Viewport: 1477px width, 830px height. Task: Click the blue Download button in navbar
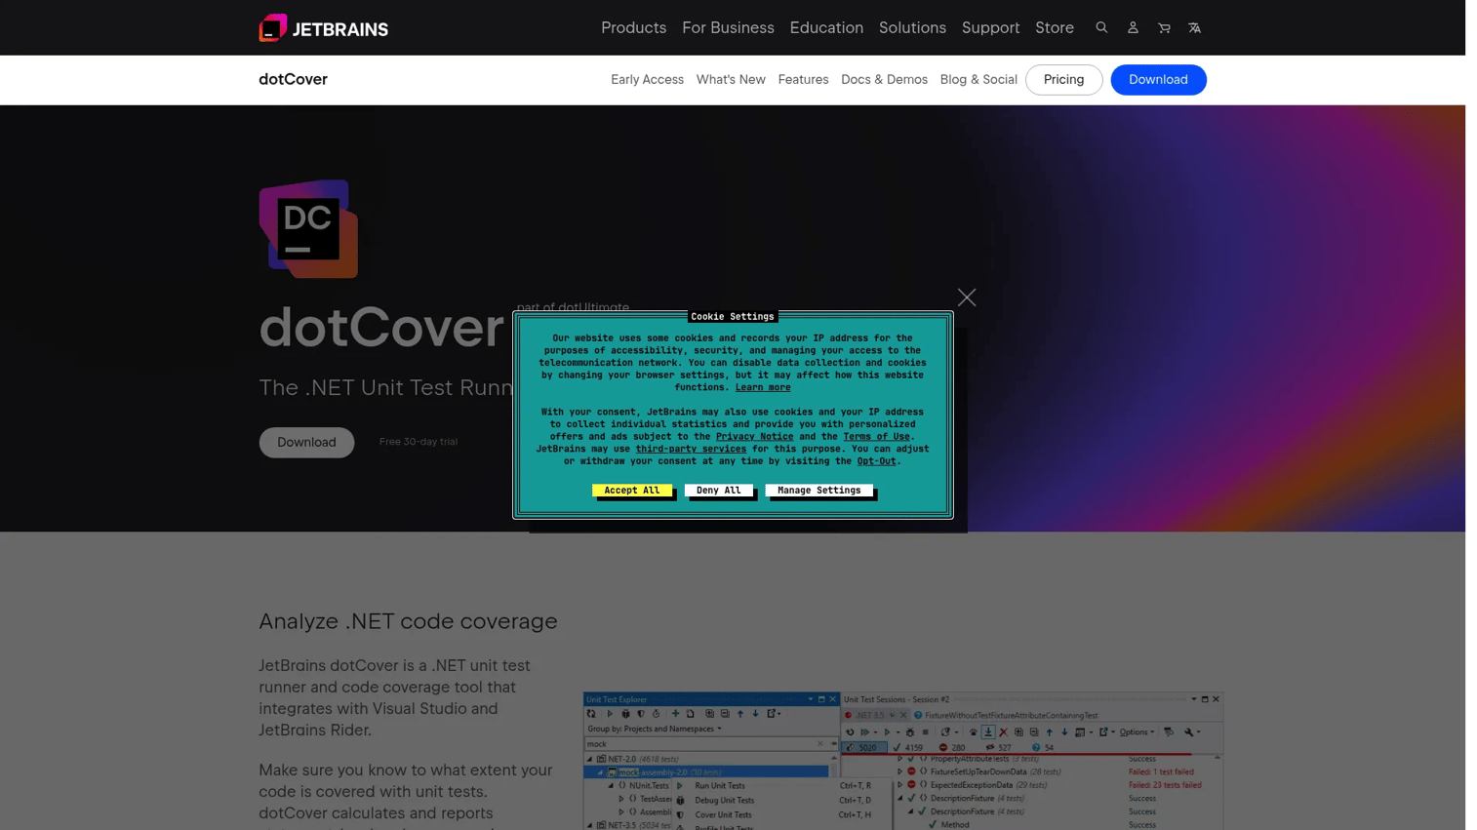tap(1158, 80)
